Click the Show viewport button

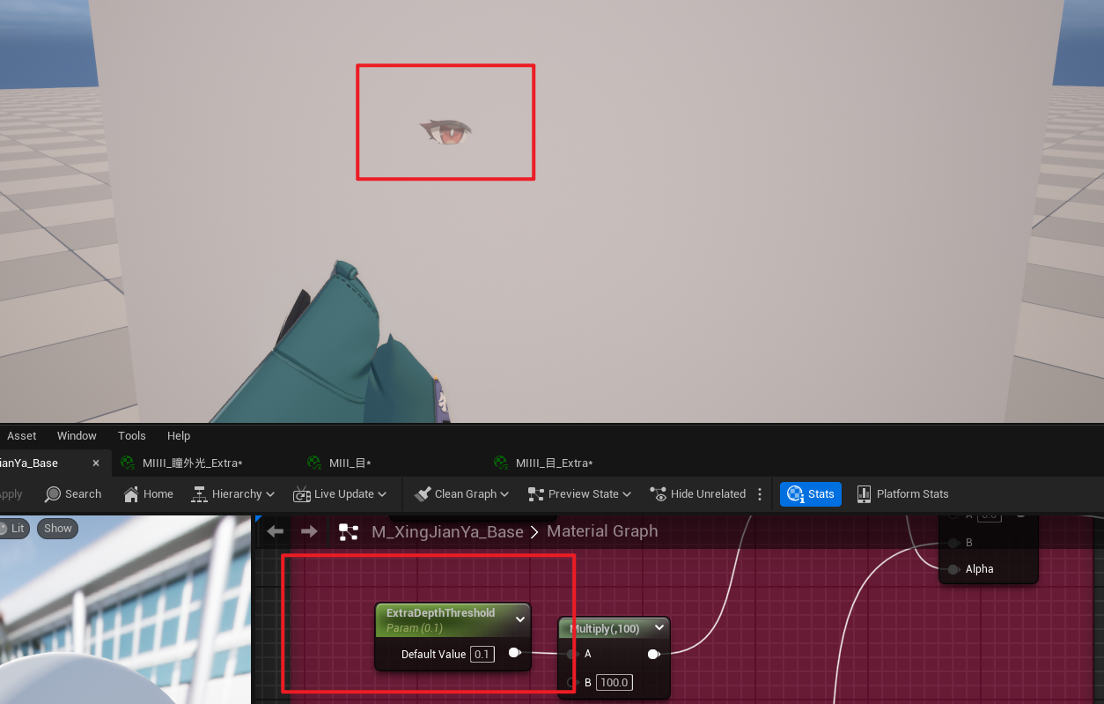(x=58, y=529)
